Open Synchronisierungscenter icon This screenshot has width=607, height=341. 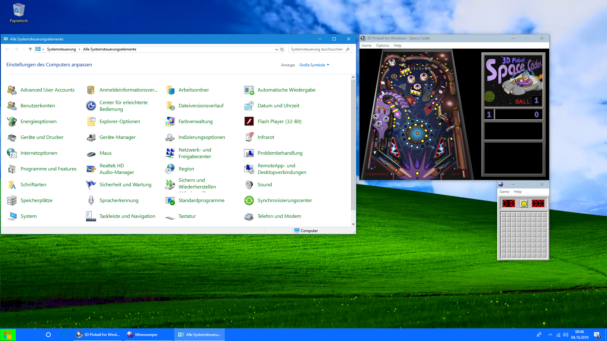tap(249, 200)
